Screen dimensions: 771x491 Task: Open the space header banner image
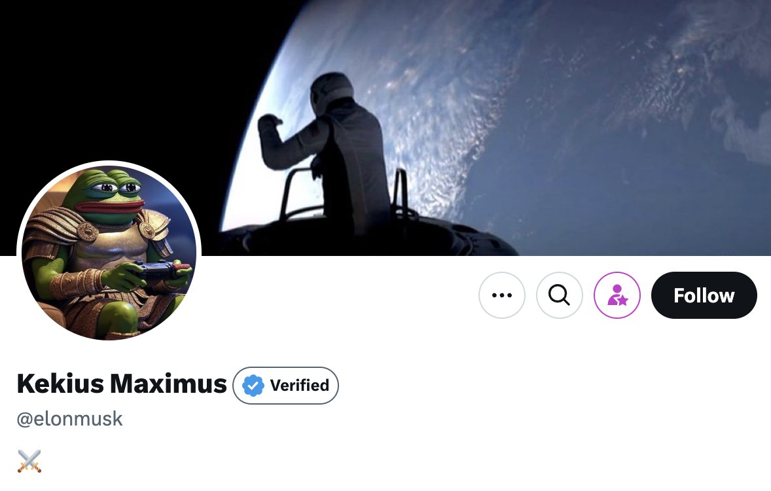point(385,128)
